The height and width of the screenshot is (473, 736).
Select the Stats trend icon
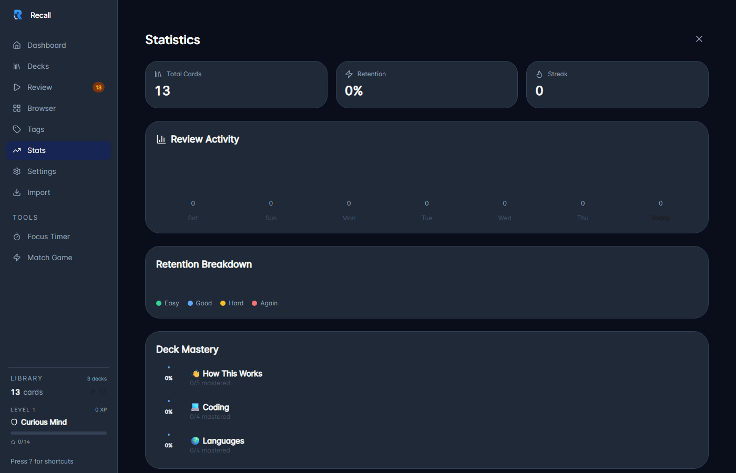[x=17, y=150]
